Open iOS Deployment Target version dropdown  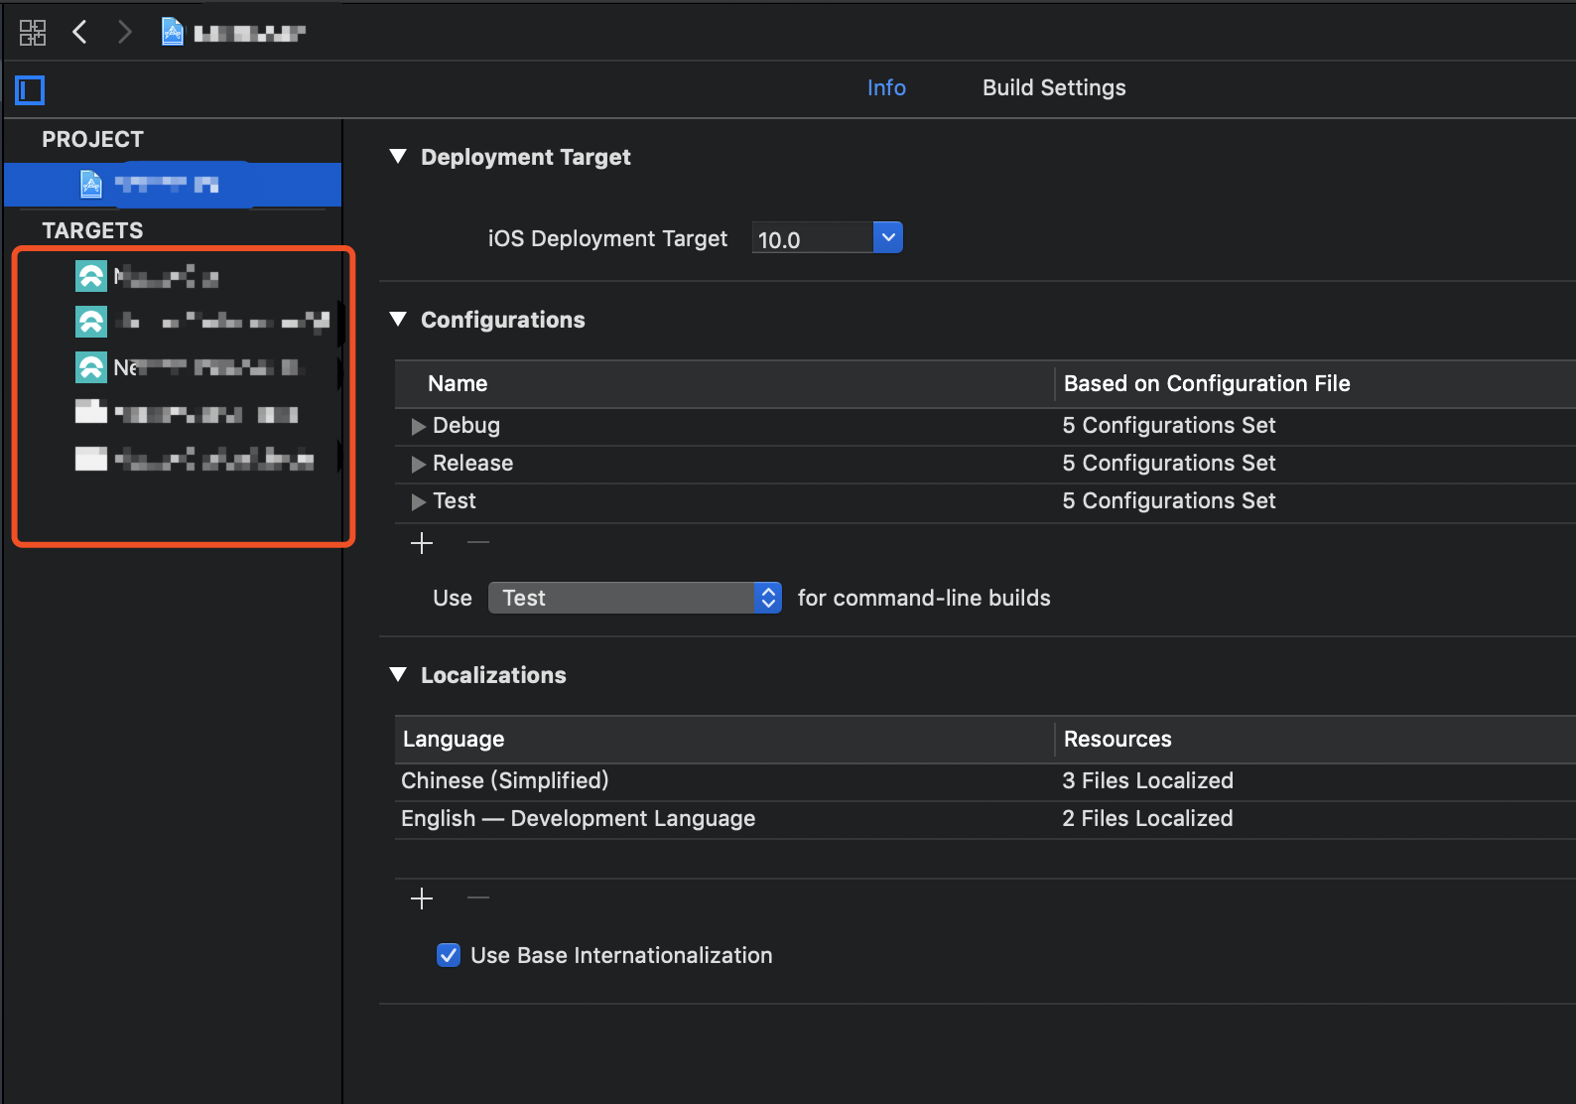pos(888,238)
